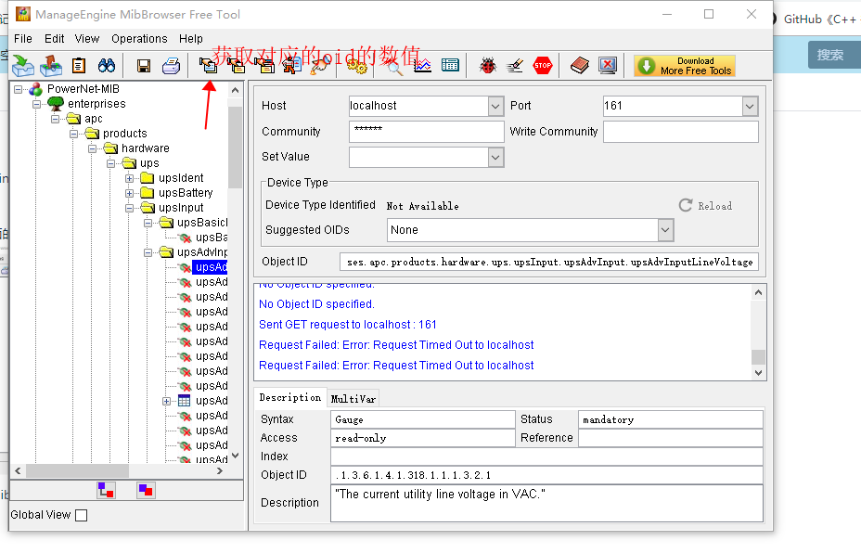The height and width of the screenshot is (553, 861).
Task: Click the clear results eraser icon
Action: (x=515, y=66)
